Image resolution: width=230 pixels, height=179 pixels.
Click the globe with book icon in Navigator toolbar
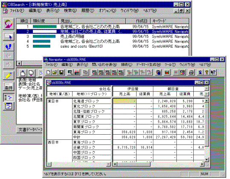(158, 72)
